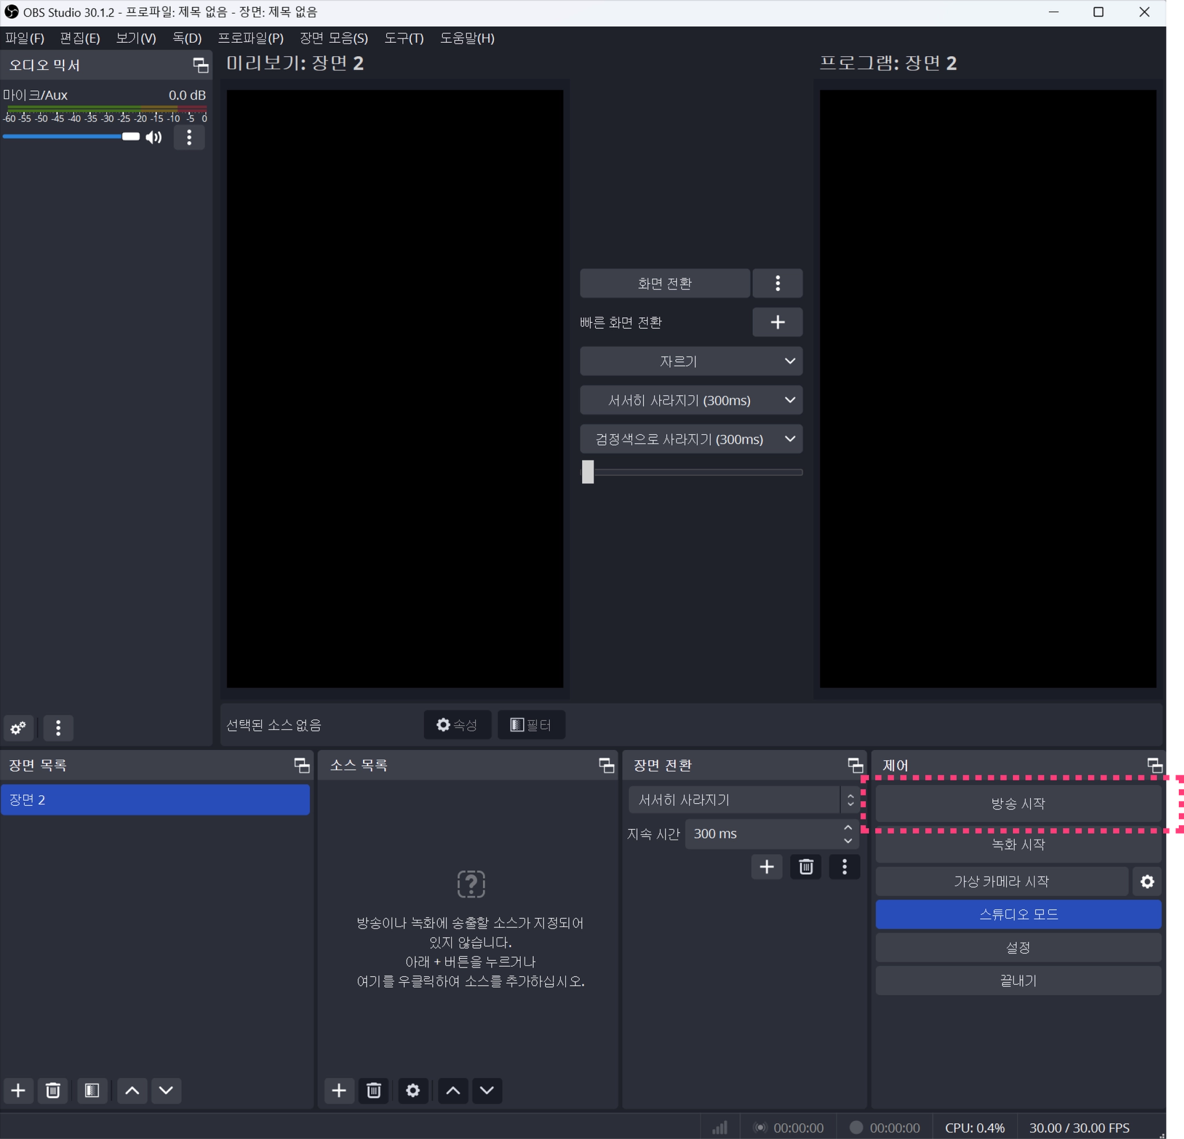Toggle 스튜디오 모드 off
The width and height of the screenshot is (1184, 1139).
coord(1018,914)
